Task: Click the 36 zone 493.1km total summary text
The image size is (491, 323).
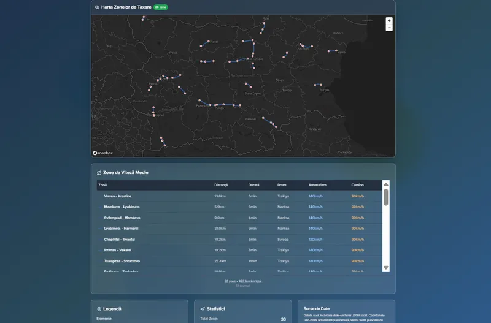Action: (x=242, y=281)
